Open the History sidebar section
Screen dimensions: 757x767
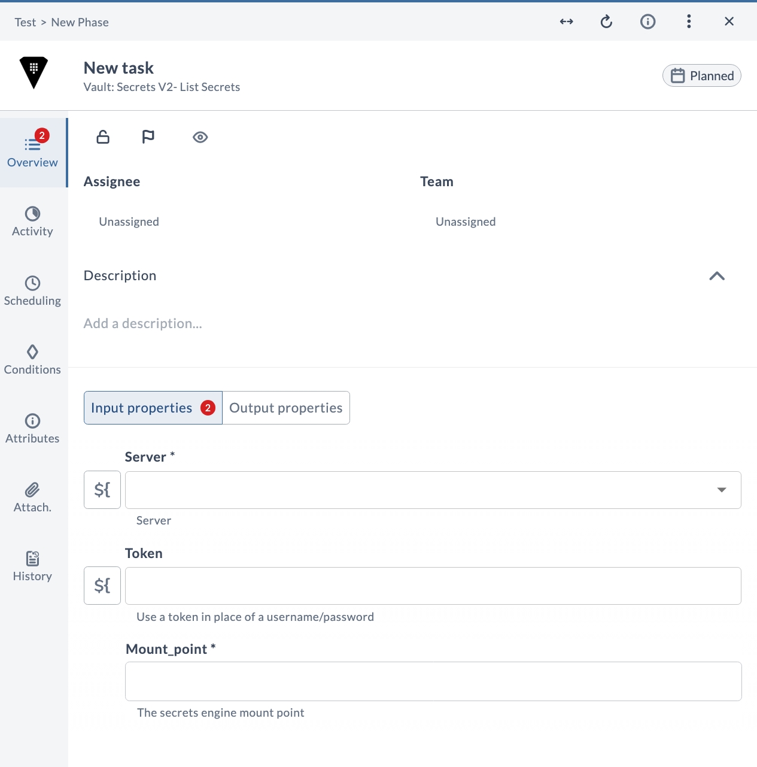click(x=33, y=566)
